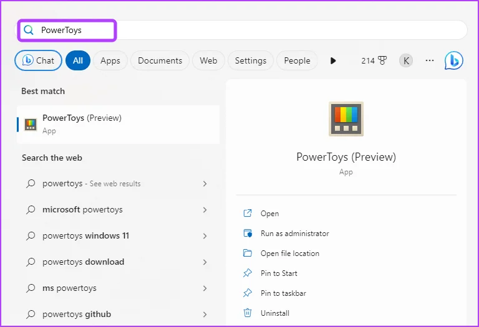
Task: Click the Uninstall trash can icon
Action: (248, 313)
